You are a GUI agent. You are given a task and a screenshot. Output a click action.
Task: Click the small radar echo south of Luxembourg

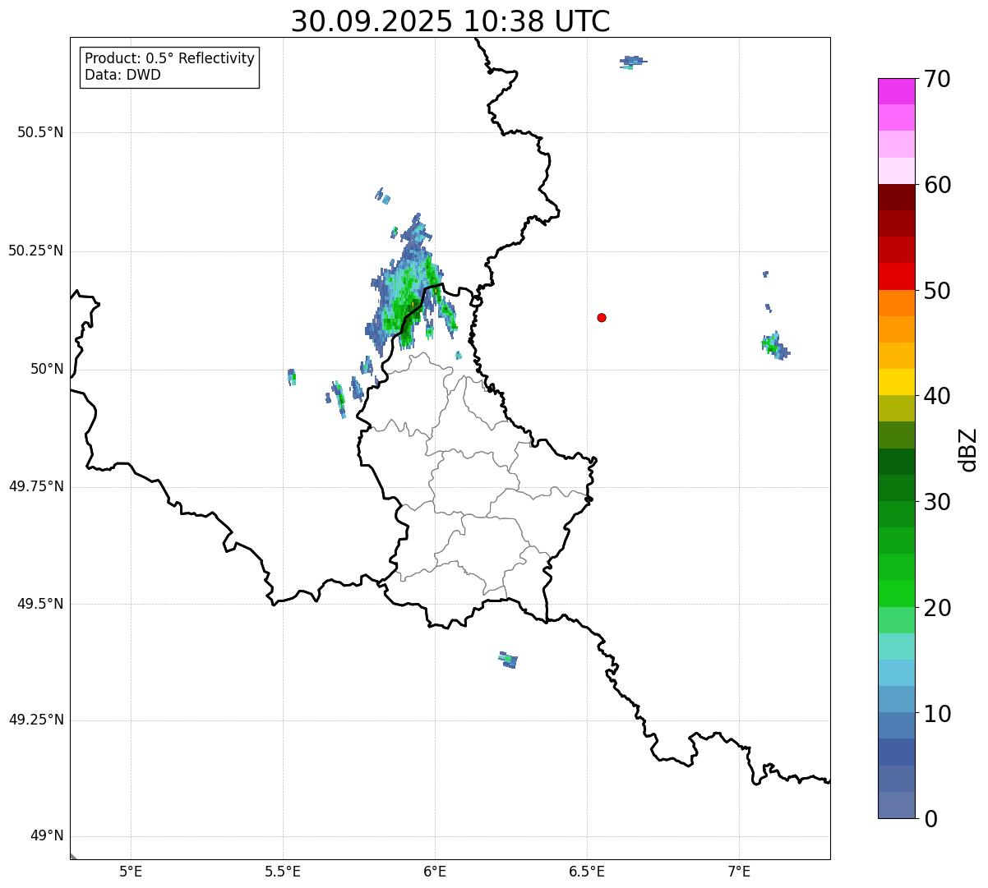[508, 659]
